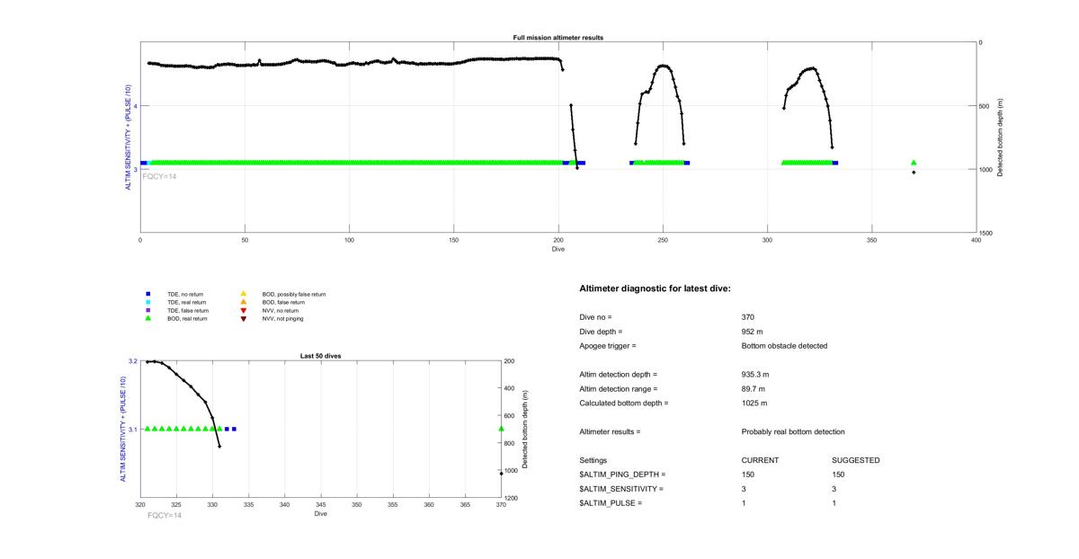
Task: Click the purple square 'TDE, false return' legend marker
Action: pos(148,310)
